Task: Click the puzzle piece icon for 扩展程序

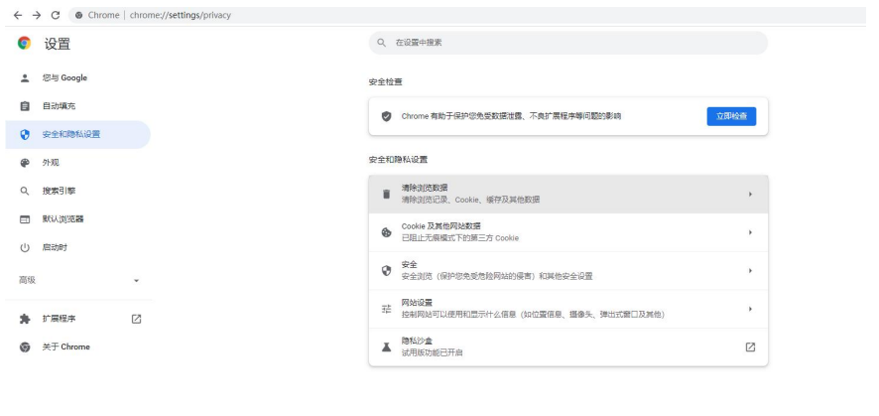Action: [25, 319]
